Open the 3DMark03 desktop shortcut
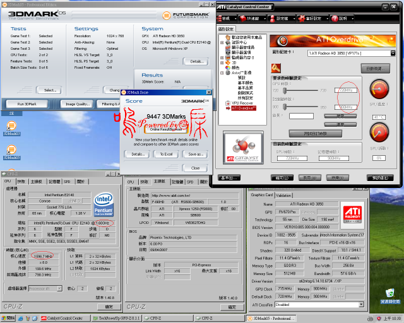Screen dimensions: 404x323 click(11, 128)
